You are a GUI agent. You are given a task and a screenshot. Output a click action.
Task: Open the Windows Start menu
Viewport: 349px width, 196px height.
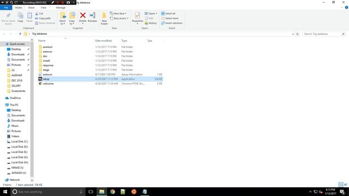tap(5, 192)
